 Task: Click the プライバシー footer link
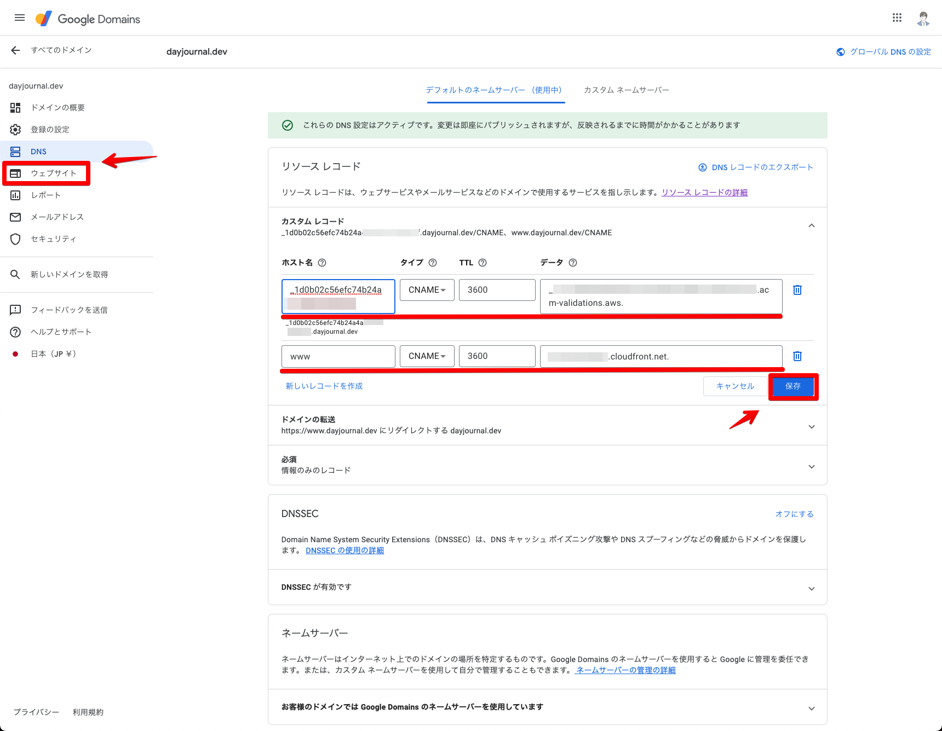[36, 712]
